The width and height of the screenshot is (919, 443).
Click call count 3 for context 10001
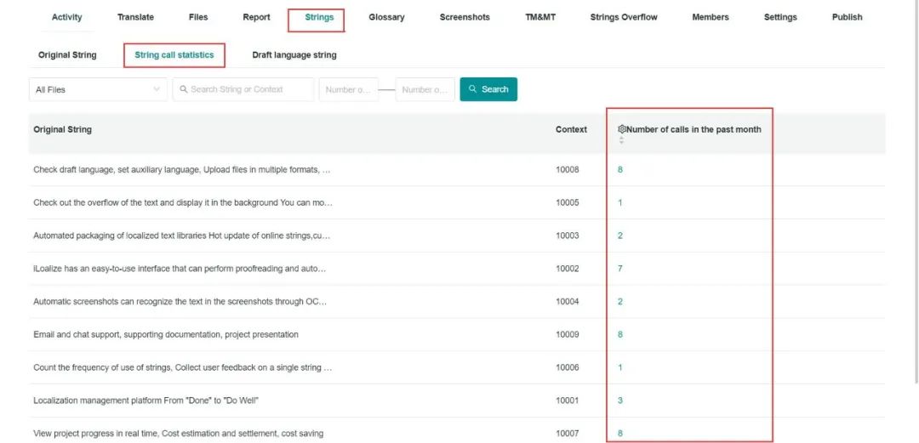tap(620, 400)
